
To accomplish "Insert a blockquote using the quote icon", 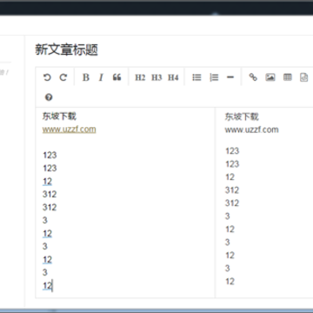I will tap(117, 77).
